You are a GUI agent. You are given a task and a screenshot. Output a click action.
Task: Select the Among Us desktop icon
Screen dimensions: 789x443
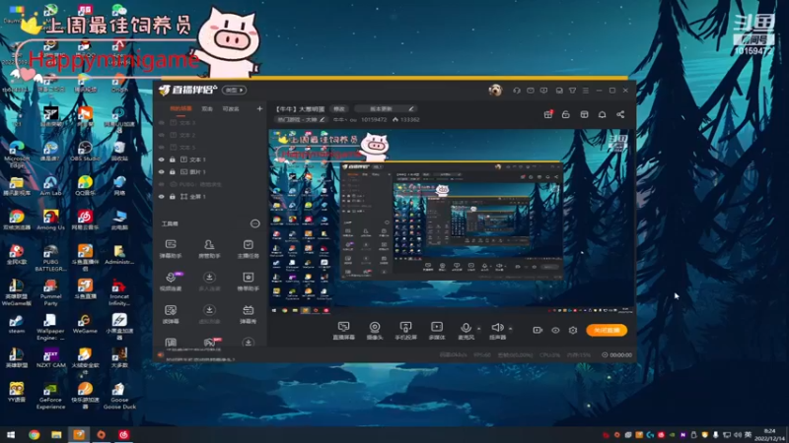point(50,220)
